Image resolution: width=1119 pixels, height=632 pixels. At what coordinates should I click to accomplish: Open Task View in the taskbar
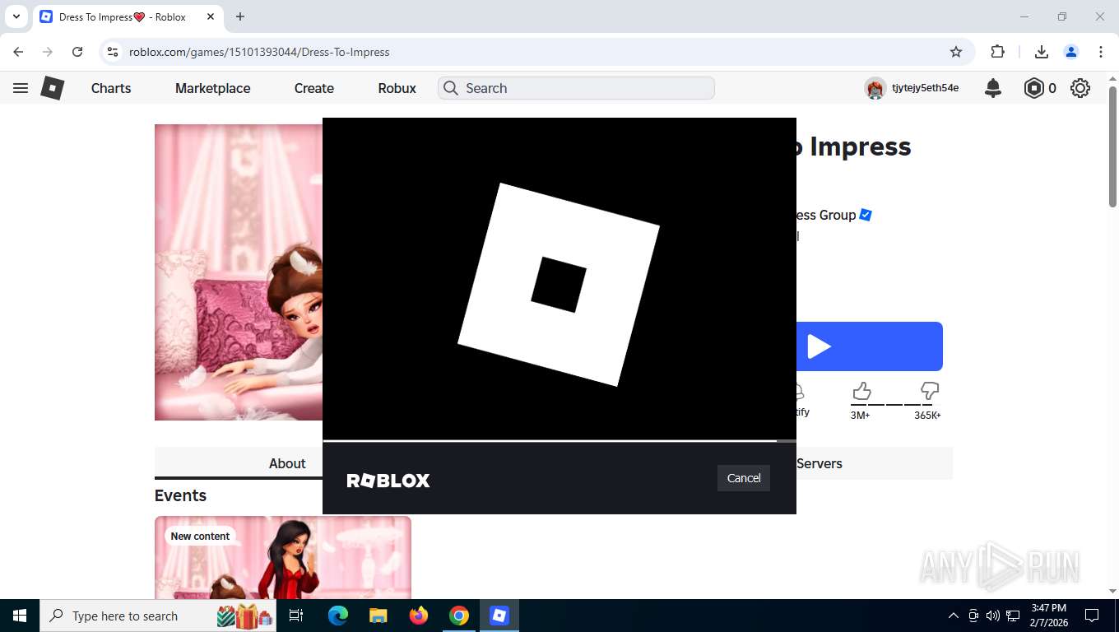pos(296,616)
